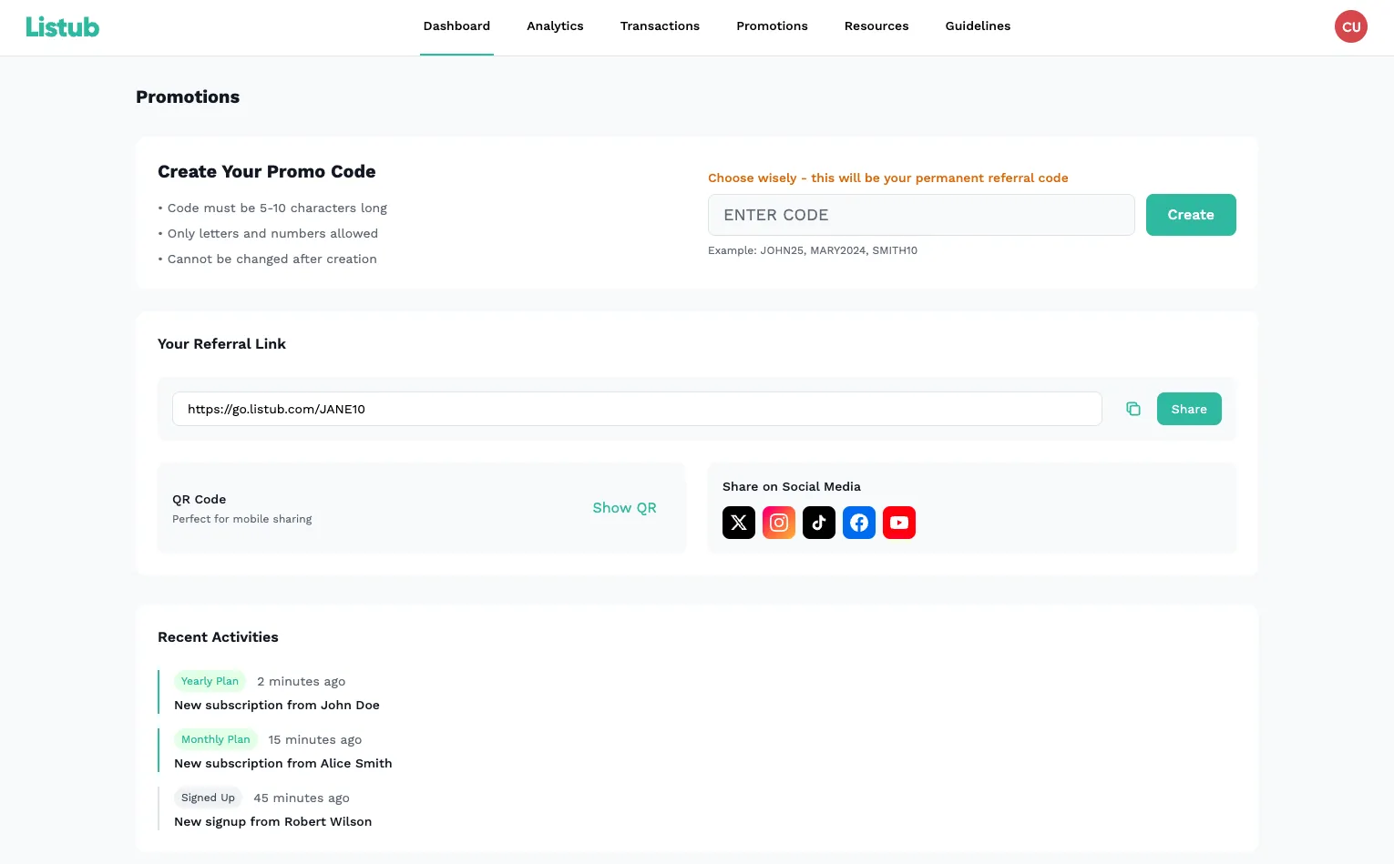Screen dimensions: 1394x864
Task: Click the Signed Up badge
Action: click(208, 798)
